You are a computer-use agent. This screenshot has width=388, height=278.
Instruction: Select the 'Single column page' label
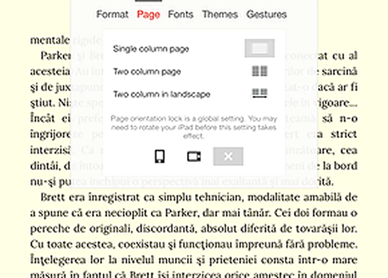pos(151,49)
